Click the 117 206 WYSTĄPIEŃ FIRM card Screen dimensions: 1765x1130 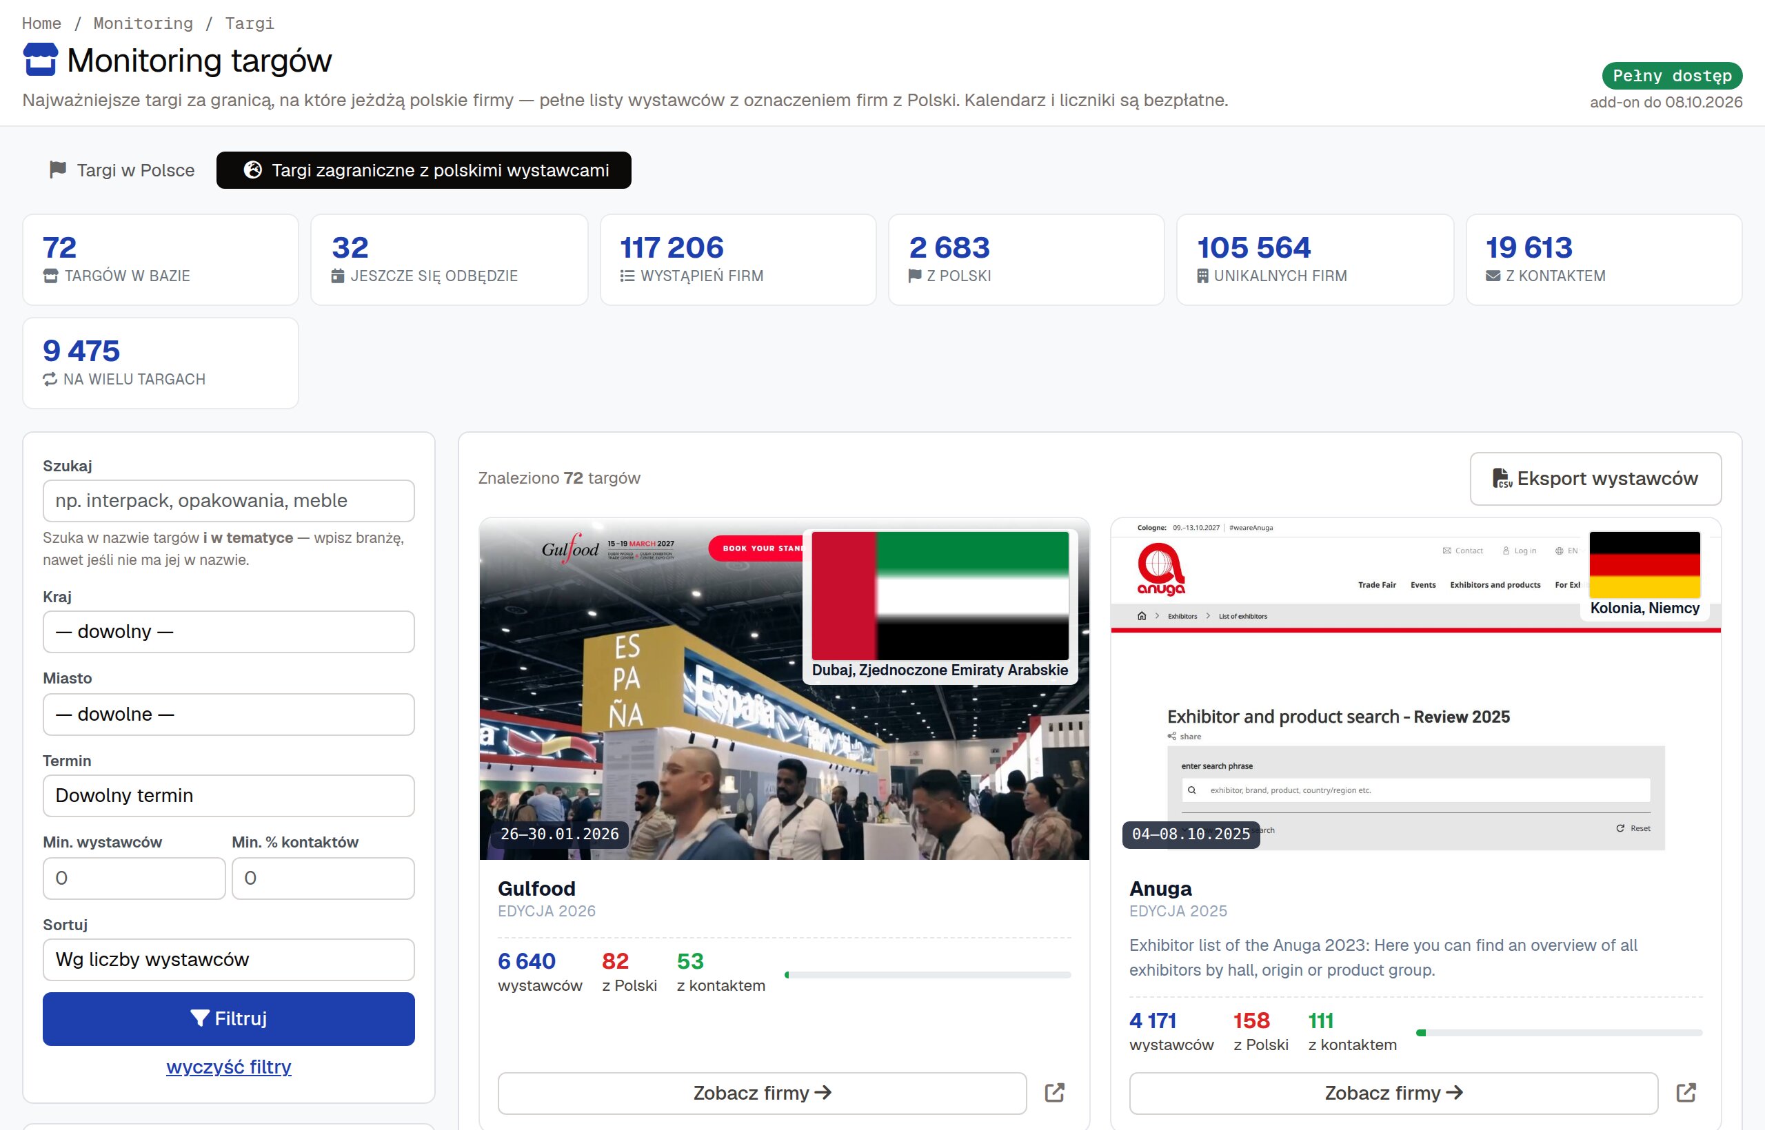tap(738, 260)
